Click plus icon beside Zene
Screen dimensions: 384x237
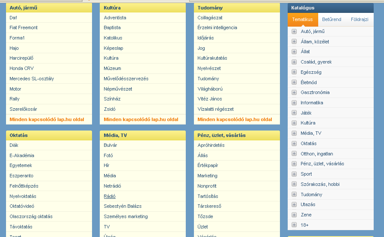[294, 215]
